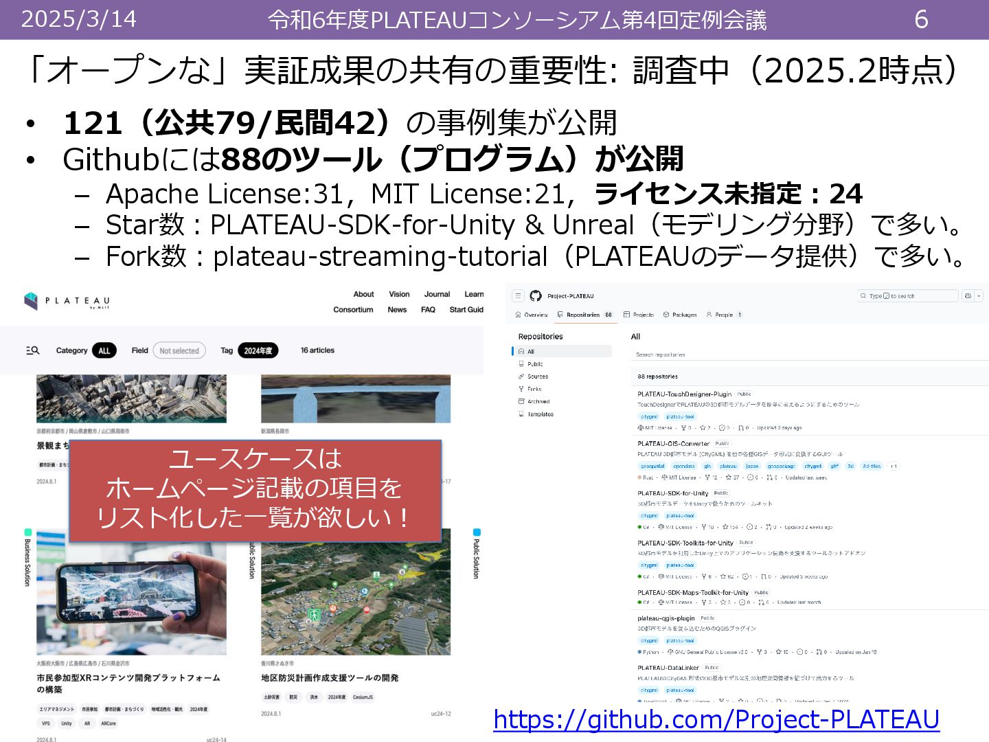Click the 'plateau-tool' tag under PLATEAU-TouchDesigner-Plugin
The width and height of the screenshot is (989, 742).
coord(680,417)
